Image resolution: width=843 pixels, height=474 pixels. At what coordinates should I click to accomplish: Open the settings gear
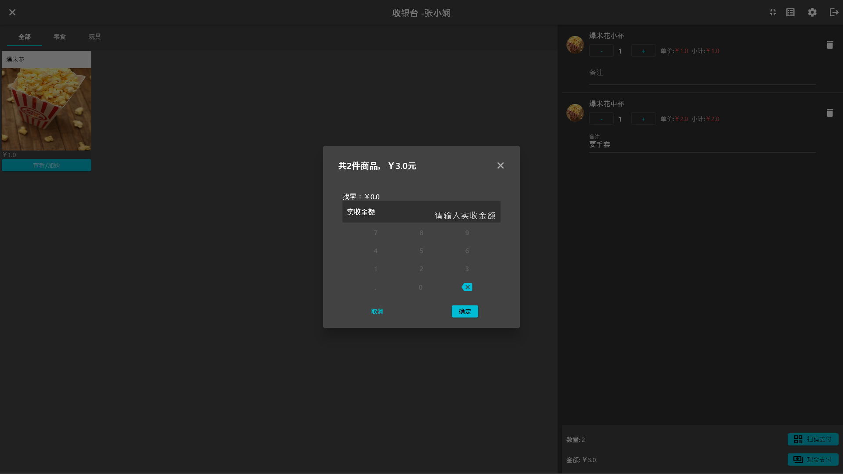click(812, 12)
